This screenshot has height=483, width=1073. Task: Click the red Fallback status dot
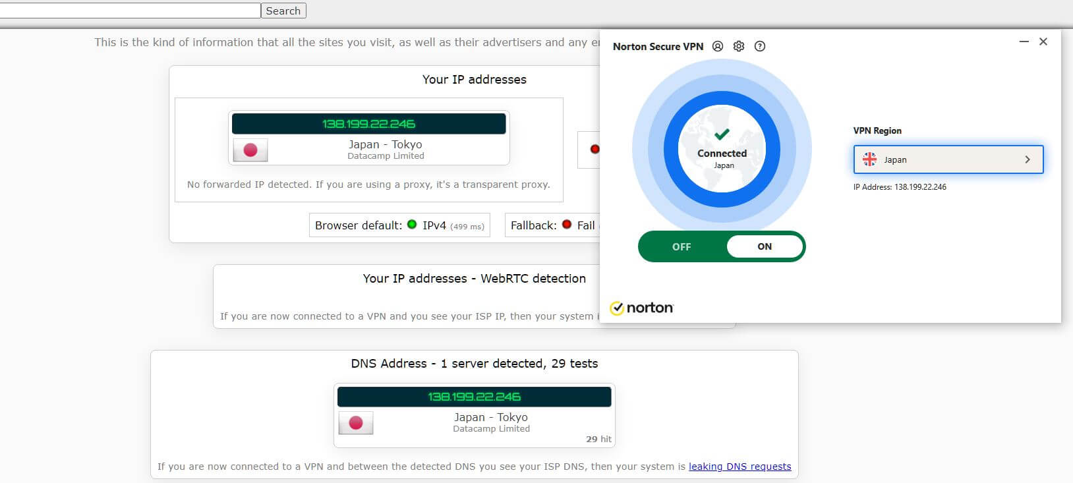tap(567, 224)
